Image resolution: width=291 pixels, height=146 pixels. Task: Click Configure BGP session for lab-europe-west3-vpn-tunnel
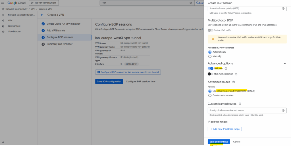click(x=128, y=72)
